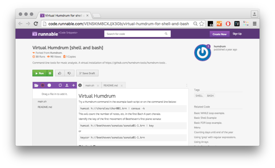This screenshot has height=168, width=275.
Task: Open Basic WHILE loop example related link
Action: [x=209, y=113]
